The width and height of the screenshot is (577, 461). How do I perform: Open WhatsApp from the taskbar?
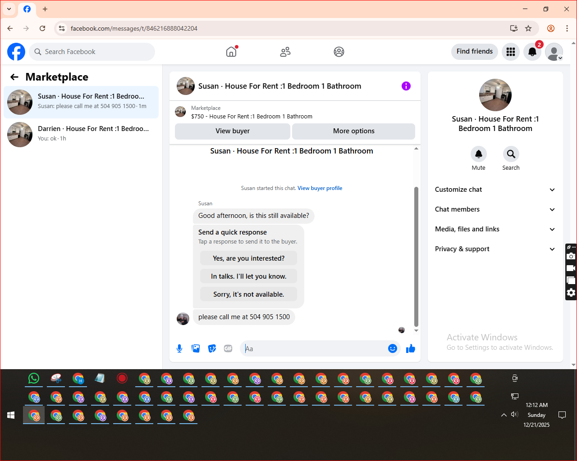tap(34, 378)
